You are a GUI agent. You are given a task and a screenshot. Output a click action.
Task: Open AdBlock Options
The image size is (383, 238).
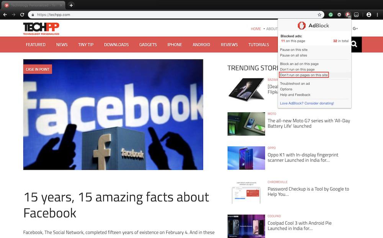286,89
